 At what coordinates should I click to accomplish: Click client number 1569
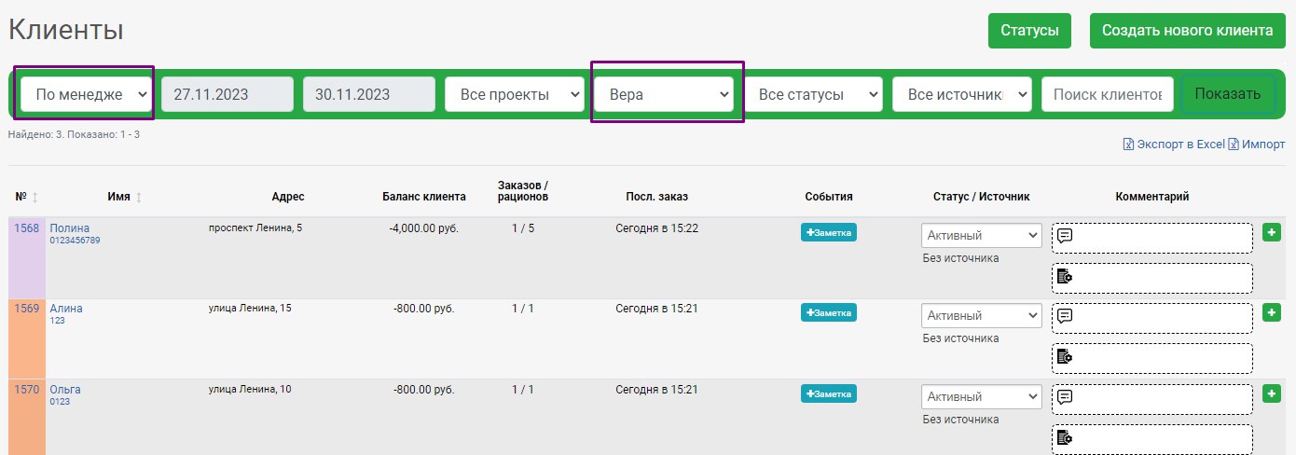tap(27, 309)
